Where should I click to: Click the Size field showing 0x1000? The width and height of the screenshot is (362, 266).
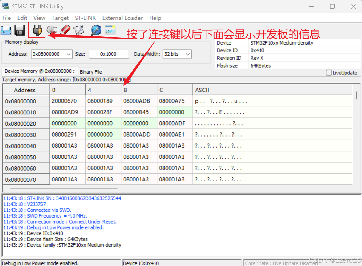click(109, 54)
